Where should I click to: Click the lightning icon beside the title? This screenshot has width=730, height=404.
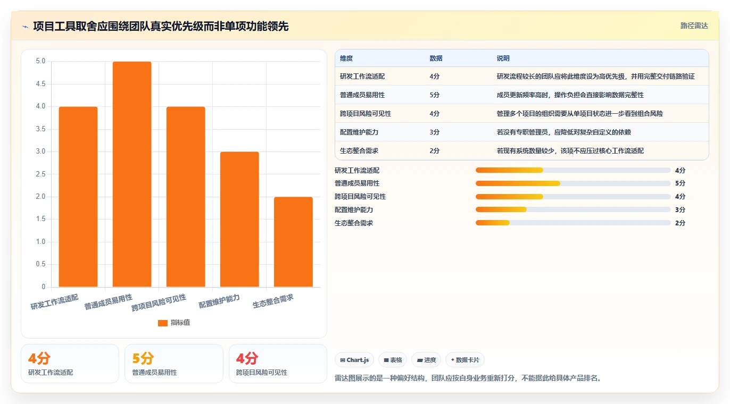pos(26,26)
